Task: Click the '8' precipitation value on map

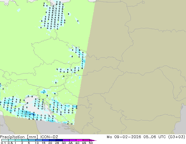Action: pos(34,115)
